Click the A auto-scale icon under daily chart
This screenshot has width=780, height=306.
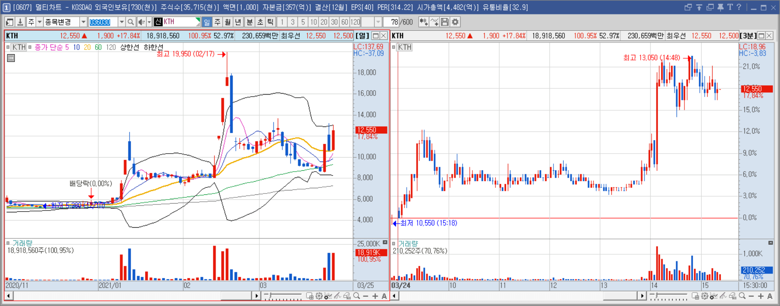(x=384, y=296)
